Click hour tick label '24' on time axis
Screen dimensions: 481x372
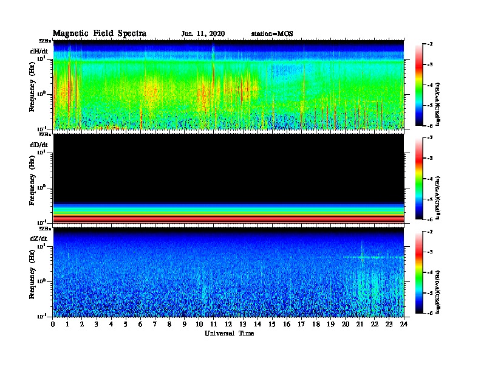point(404,324)
